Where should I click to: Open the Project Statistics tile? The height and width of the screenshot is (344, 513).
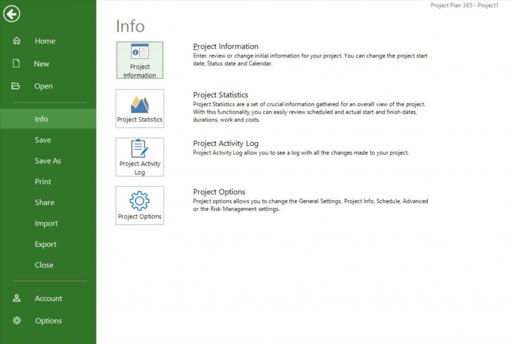[140, 108]
